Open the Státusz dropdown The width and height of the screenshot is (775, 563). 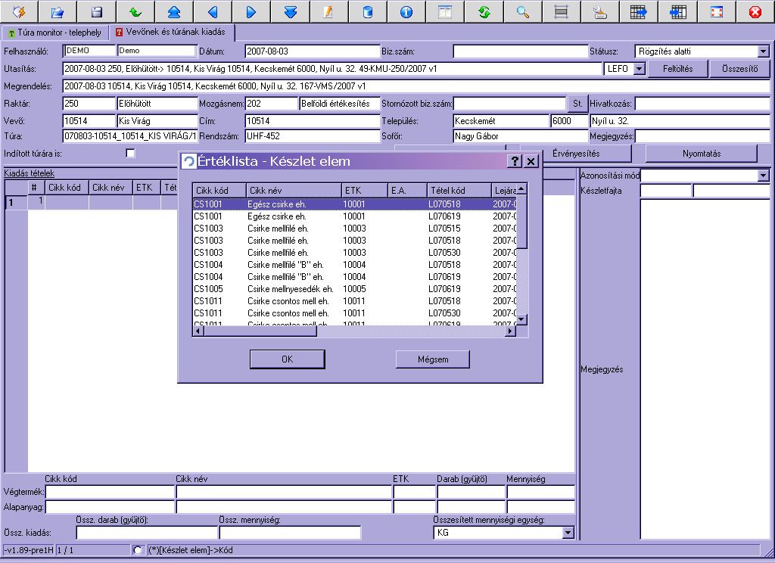coord(763,51)
